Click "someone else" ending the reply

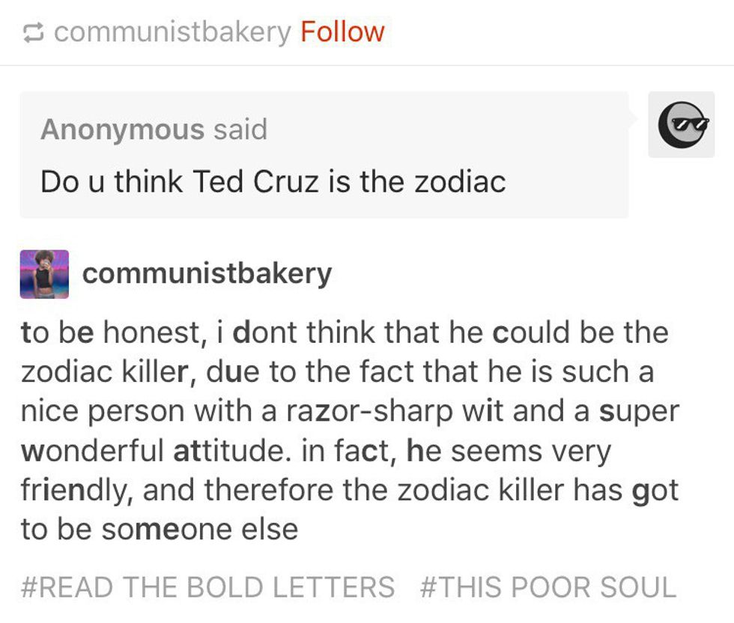click(200, 529)
